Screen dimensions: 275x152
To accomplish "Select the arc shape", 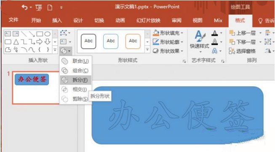I will pos(24,50).
